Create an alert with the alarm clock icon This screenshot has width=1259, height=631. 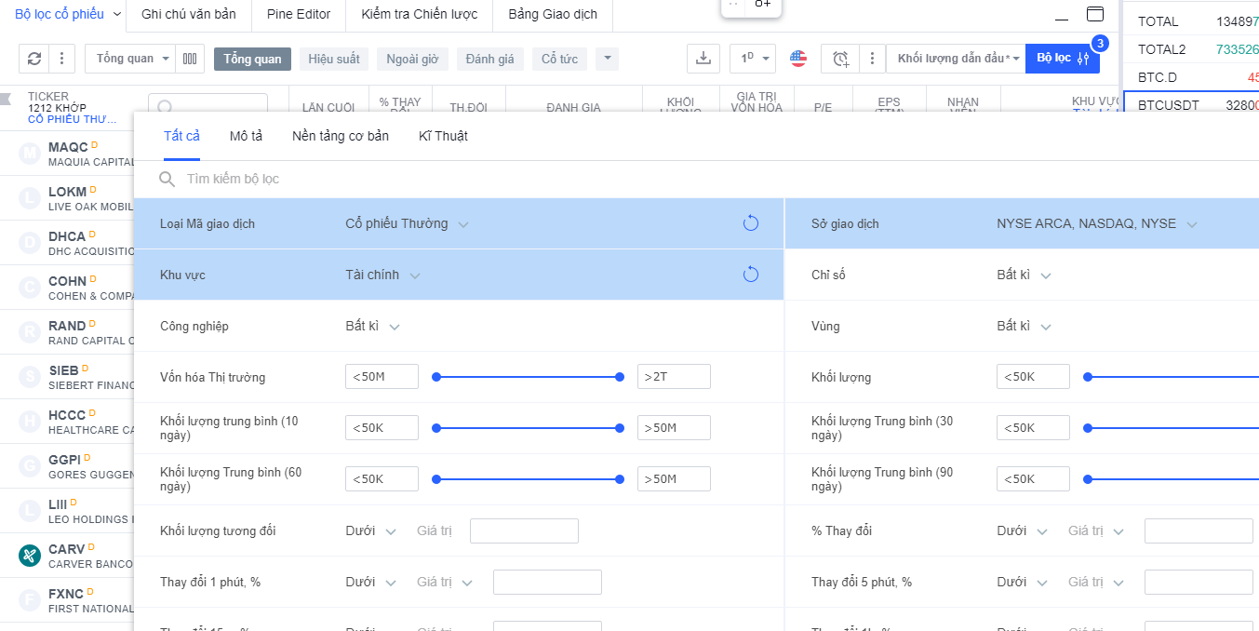click(840, 58)
